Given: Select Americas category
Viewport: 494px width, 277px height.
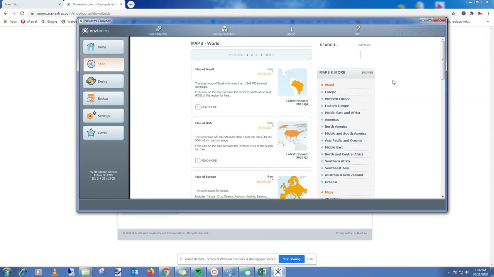Looking at the screenshot, I should 332,120.
